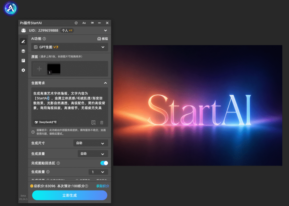Select uploaded image thumbnail number 1
The width and height of the screenshot is (289, 206).
click(x=54, y=69)
